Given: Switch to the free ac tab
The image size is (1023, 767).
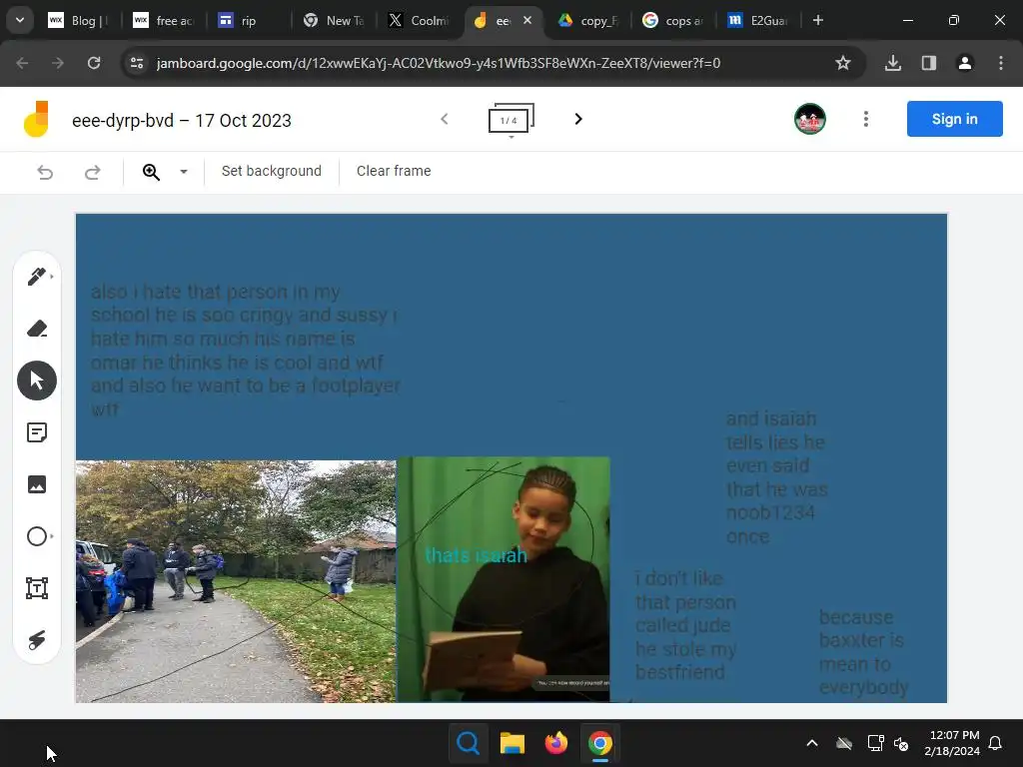Looking at the screenshot, I should point(164,21).
